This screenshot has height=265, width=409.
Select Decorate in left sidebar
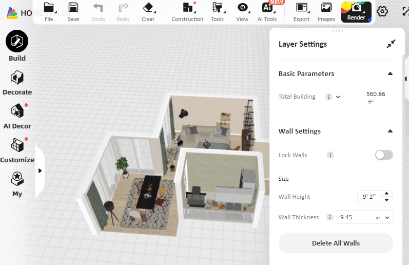[x=17, y=83]
